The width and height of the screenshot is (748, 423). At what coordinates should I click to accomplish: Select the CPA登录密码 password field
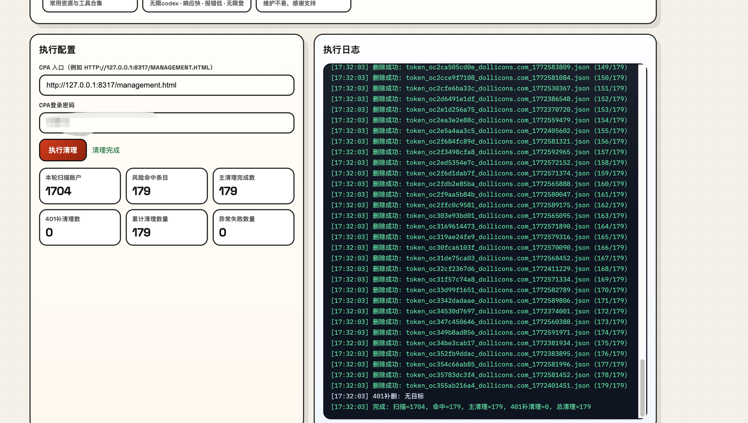click(167, 123)
